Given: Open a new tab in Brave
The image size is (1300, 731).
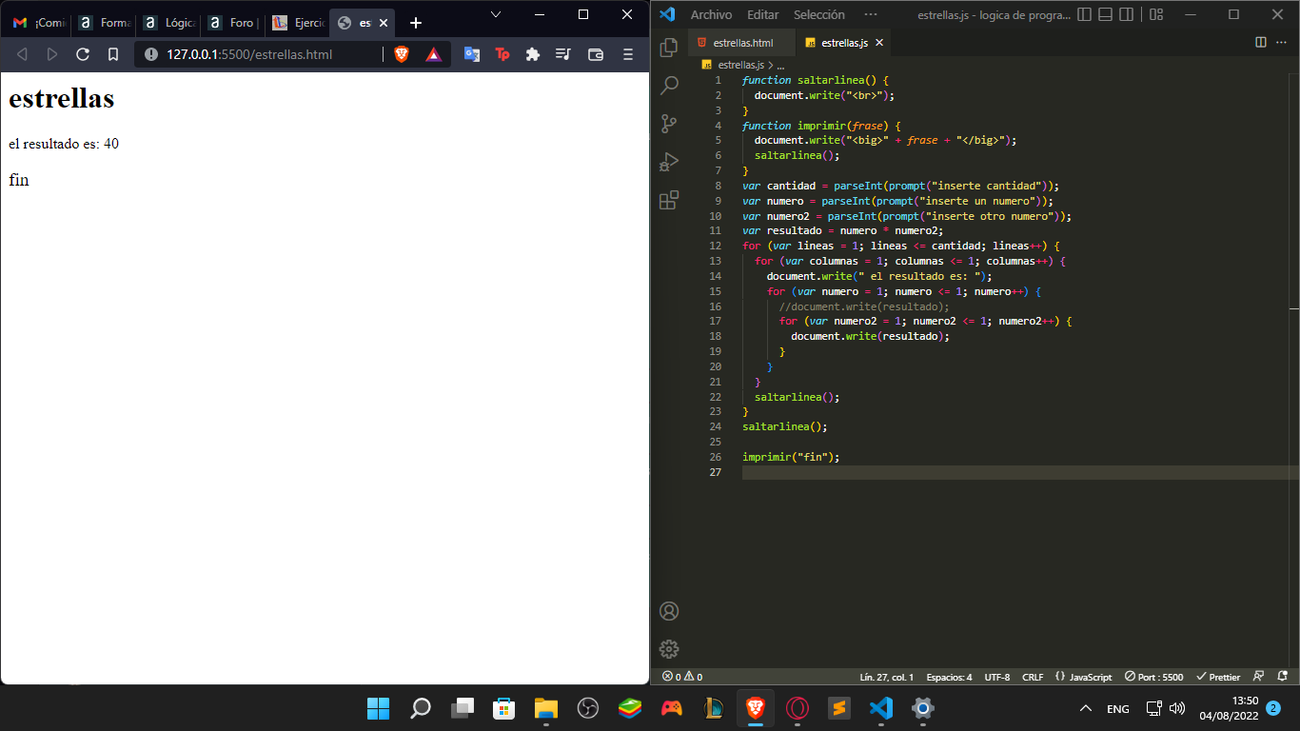Looking at the screenshot, I should pyautogui.click(x=416, y=22).
